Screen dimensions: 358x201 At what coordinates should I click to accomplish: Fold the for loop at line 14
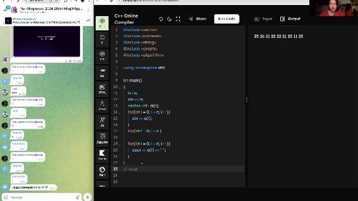point(119,112)
